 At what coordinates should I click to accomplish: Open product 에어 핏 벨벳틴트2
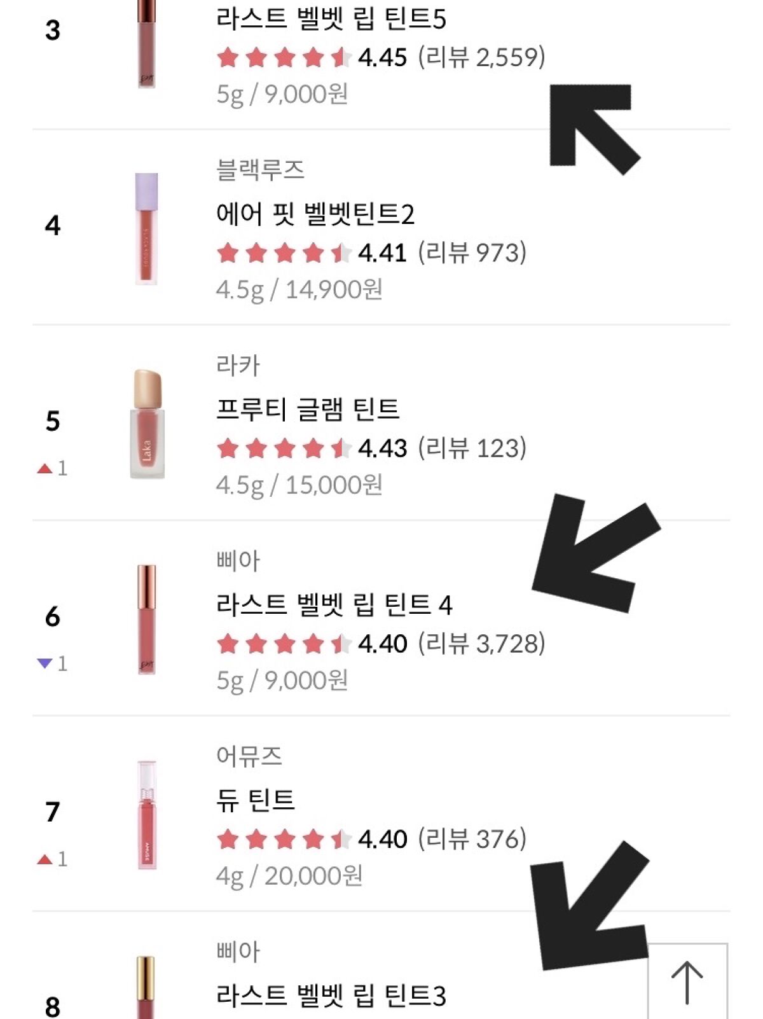(315, 214)
